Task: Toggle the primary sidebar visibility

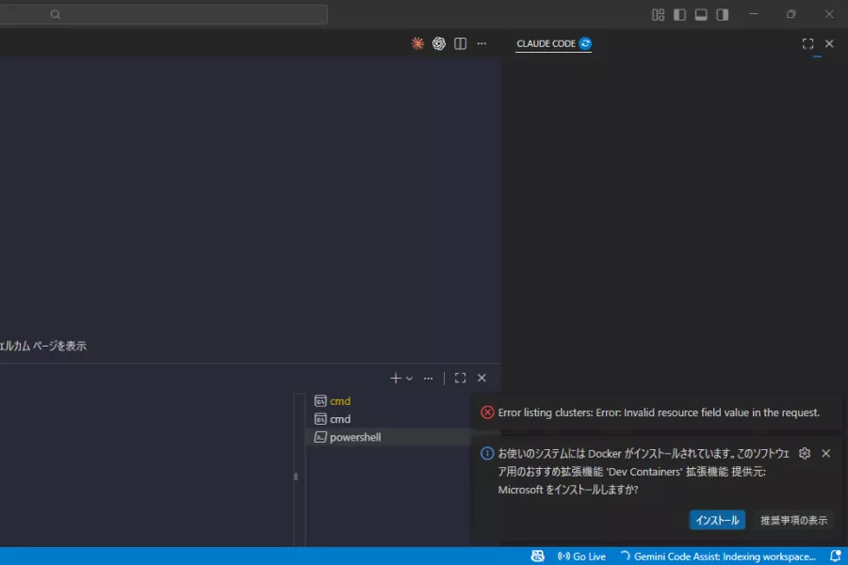Action: point(678,14)
